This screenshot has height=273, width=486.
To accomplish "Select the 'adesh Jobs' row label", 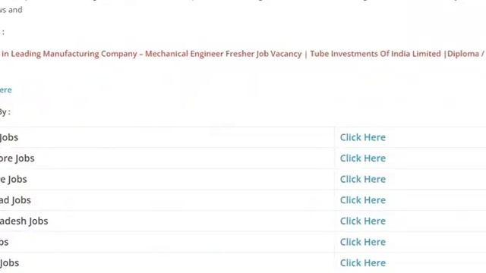I will pos(24,221).
